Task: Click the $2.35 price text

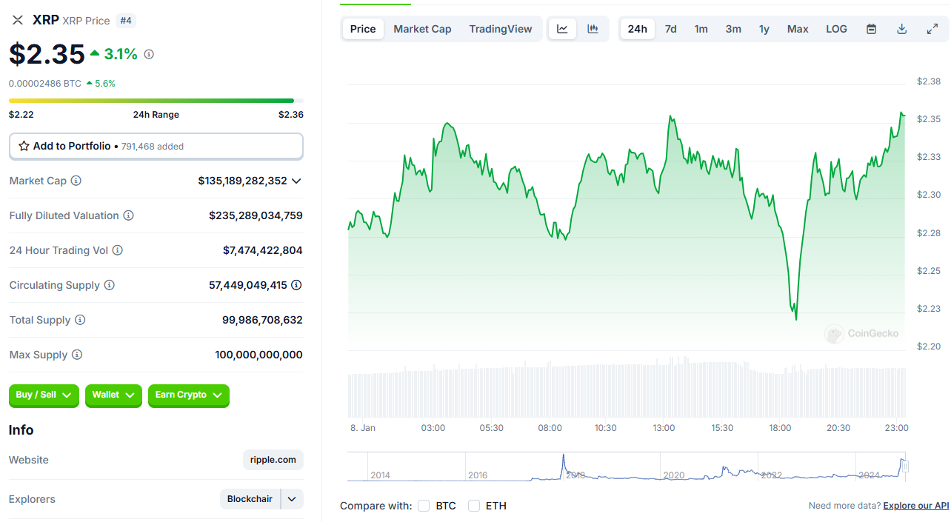Action: 46,54
